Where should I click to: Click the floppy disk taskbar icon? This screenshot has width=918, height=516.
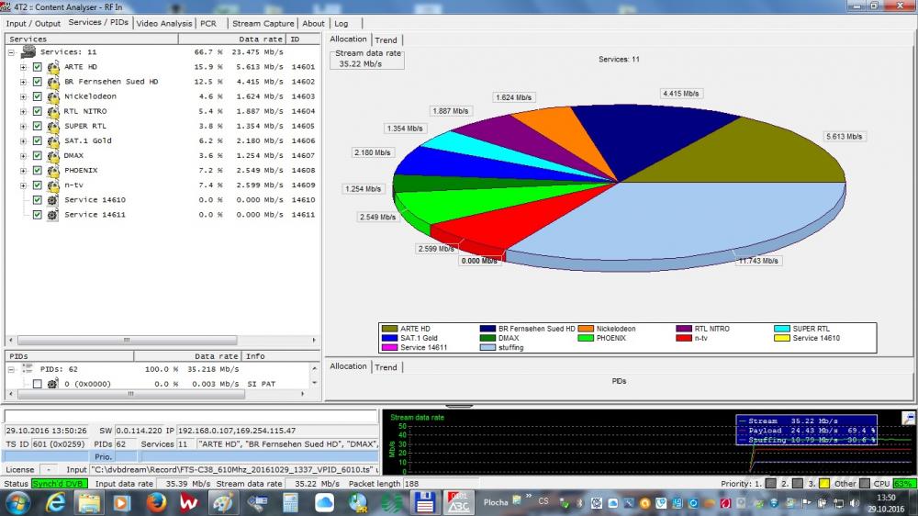tap(424, 503)
